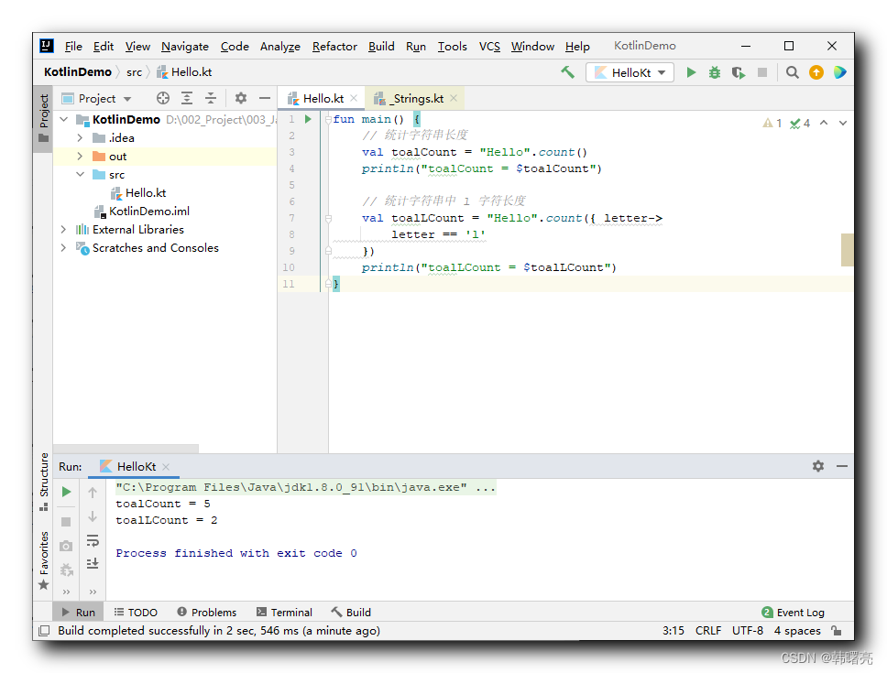Collapse the src folder in project tree
This screenshot has height=673, width=887.
coord(80,175)
